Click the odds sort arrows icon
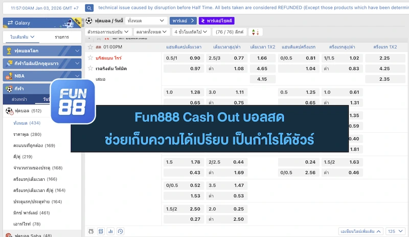The height and width of the screenshot is (237, 409). click(255, 32)
